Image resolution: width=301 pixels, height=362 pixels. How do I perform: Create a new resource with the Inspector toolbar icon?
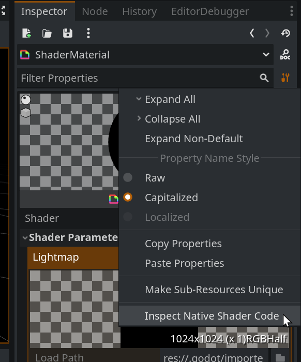(26, 33)
